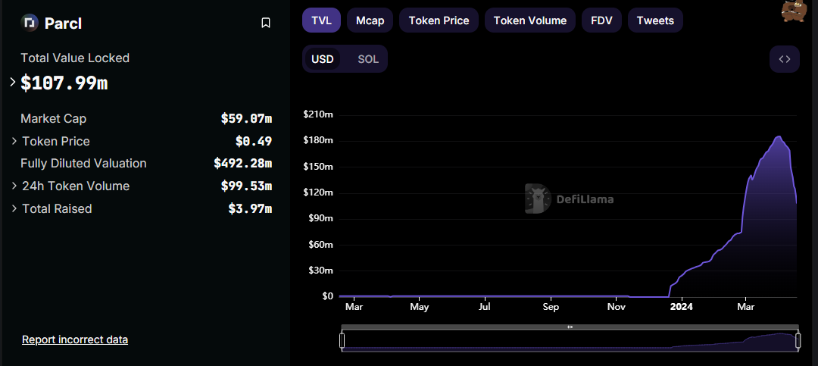Click the $150m y-axis label
Image resolution: width=818 pixels, height=366 pixels.
[x=317, y=167]
